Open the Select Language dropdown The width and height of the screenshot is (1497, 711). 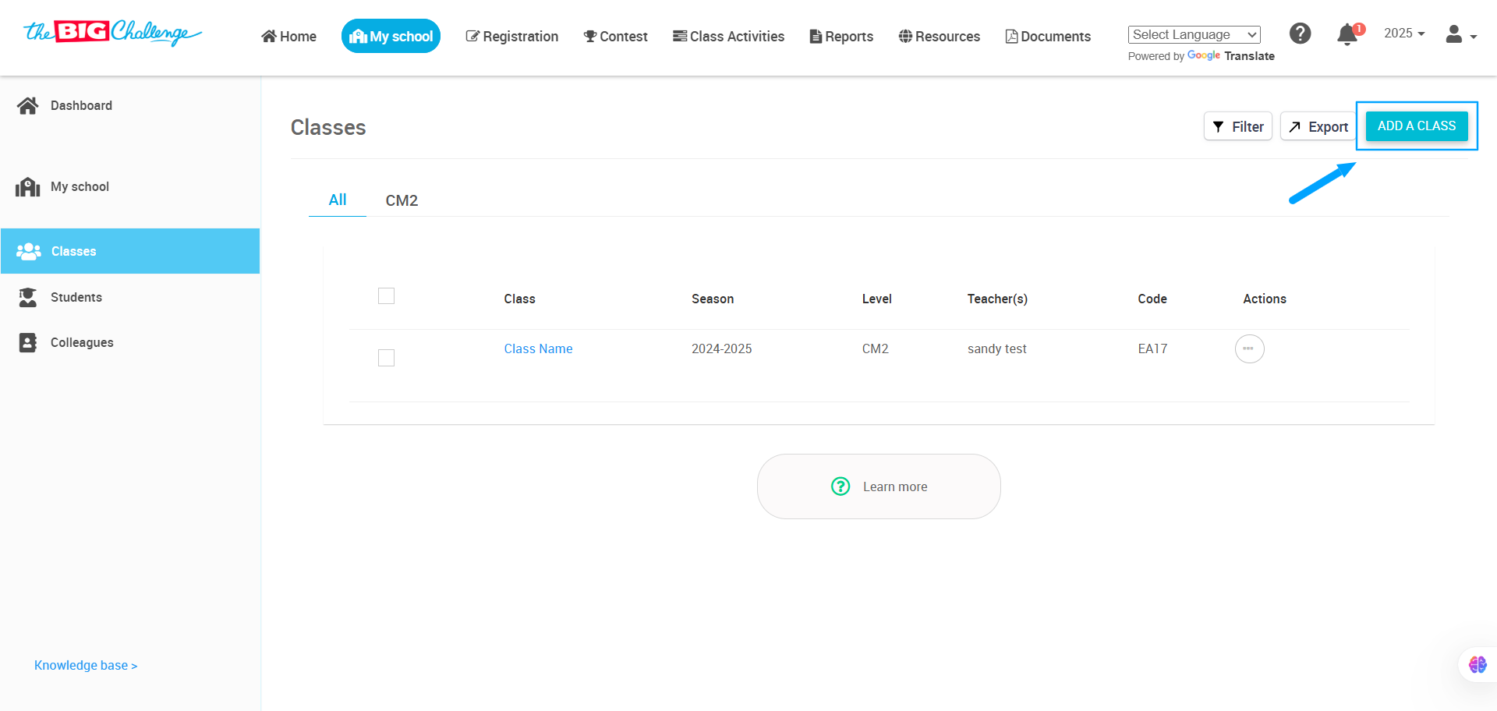click(1194, 34)
